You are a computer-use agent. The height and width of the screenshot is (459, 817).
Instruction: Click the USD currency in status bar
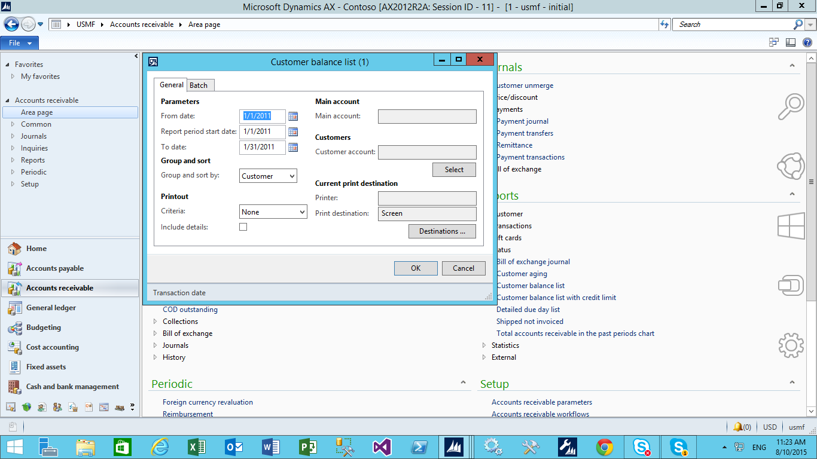click(x=770, y=427)
